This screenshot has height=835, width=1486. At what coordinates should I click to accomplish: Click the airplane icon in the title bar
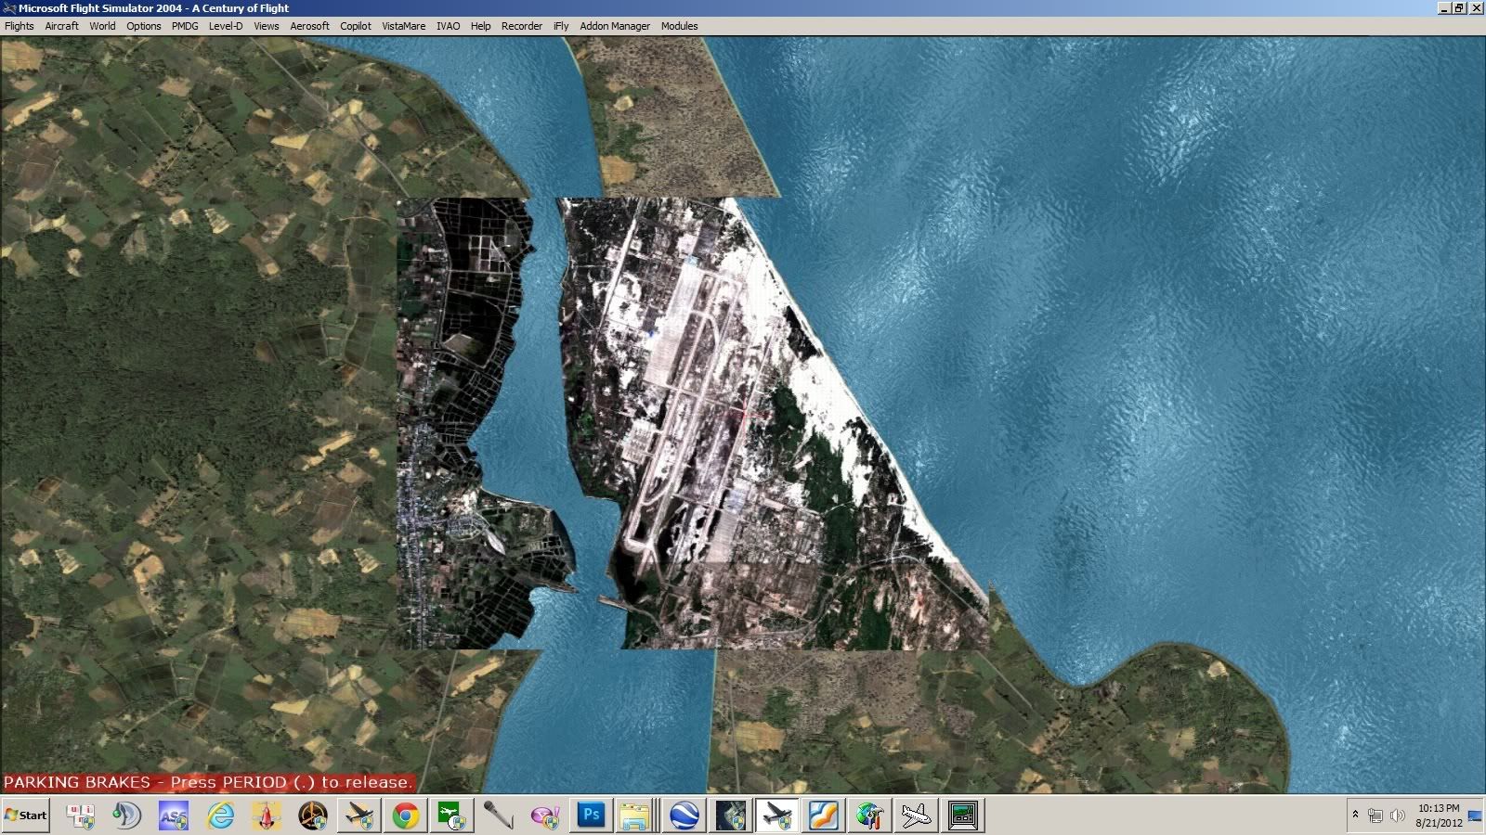[x=8, y=7]
